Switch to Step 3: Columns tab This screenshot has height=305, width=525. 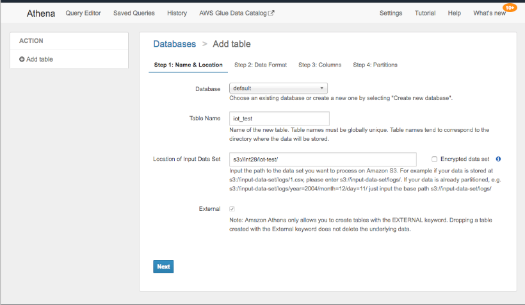click(319, 65)
